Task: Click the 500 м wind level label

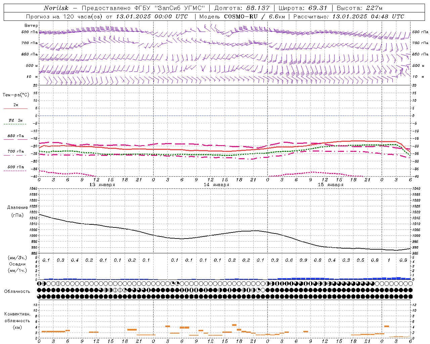Action: [32, 66]
